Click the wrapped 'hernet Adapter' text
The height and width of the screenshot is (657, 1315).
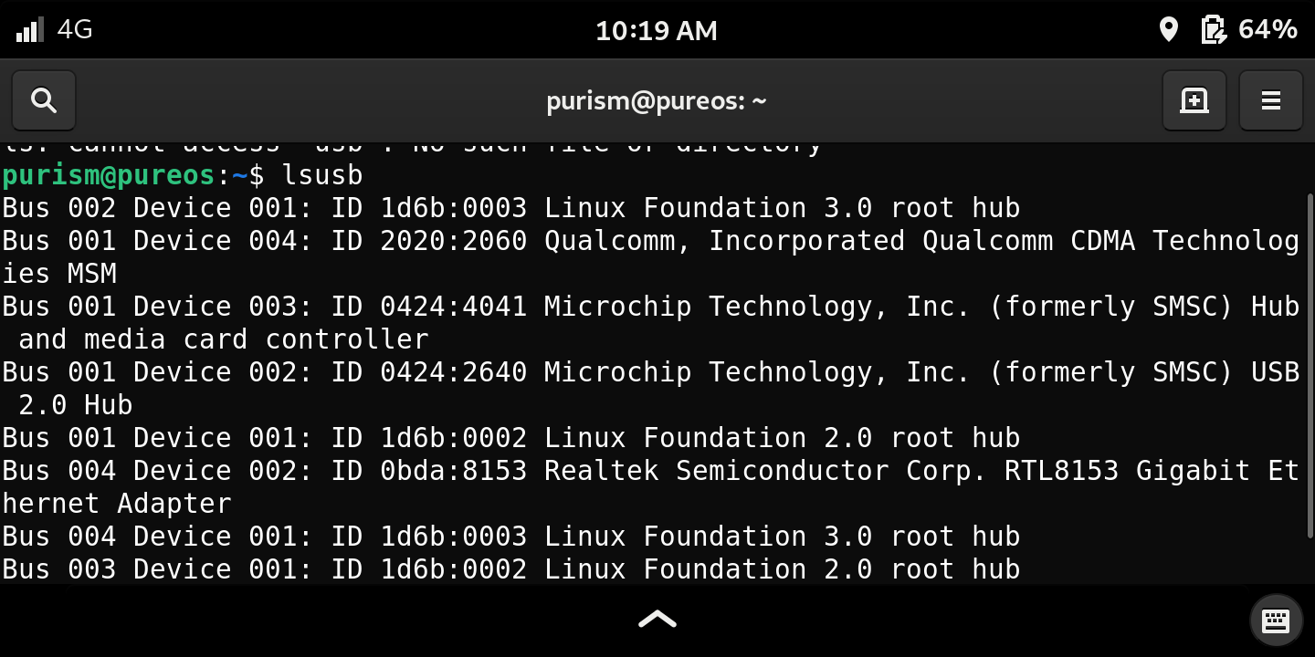[117, 504]
